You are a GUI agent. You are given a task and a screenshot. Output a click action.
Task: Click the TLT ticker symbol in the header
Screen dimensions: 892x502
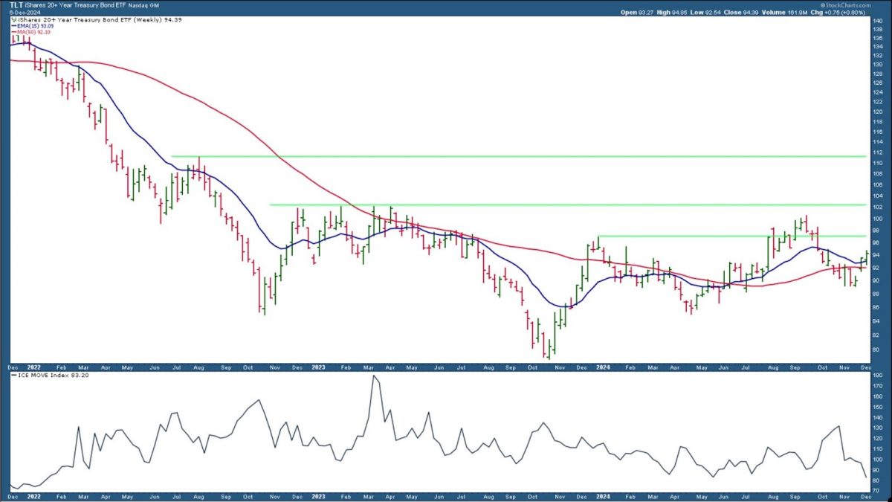[x=16, y=5]
